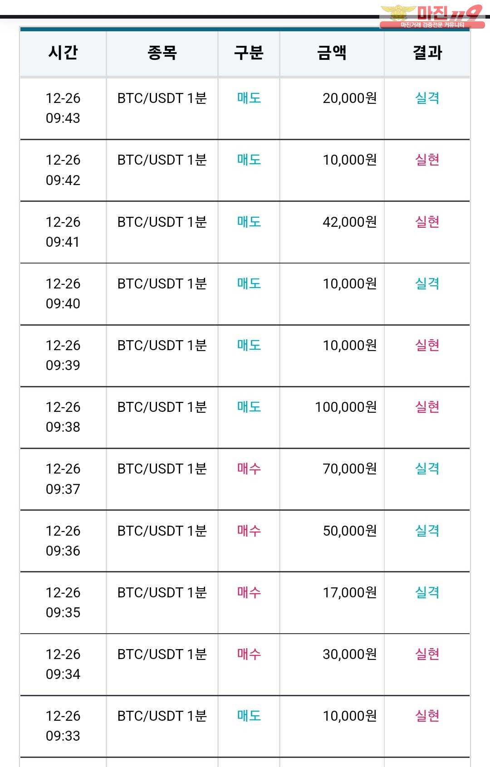490x767 pixels.
Task: Open the 실현 result at 09:42
Action: (427, 160)
